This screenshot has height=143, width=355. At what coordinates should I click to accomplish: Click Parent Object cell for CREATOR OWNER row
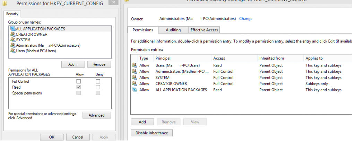tap(271, 84)
